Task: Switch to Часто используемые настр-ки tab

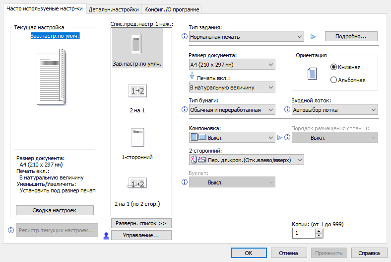Action: coord(45,9)
